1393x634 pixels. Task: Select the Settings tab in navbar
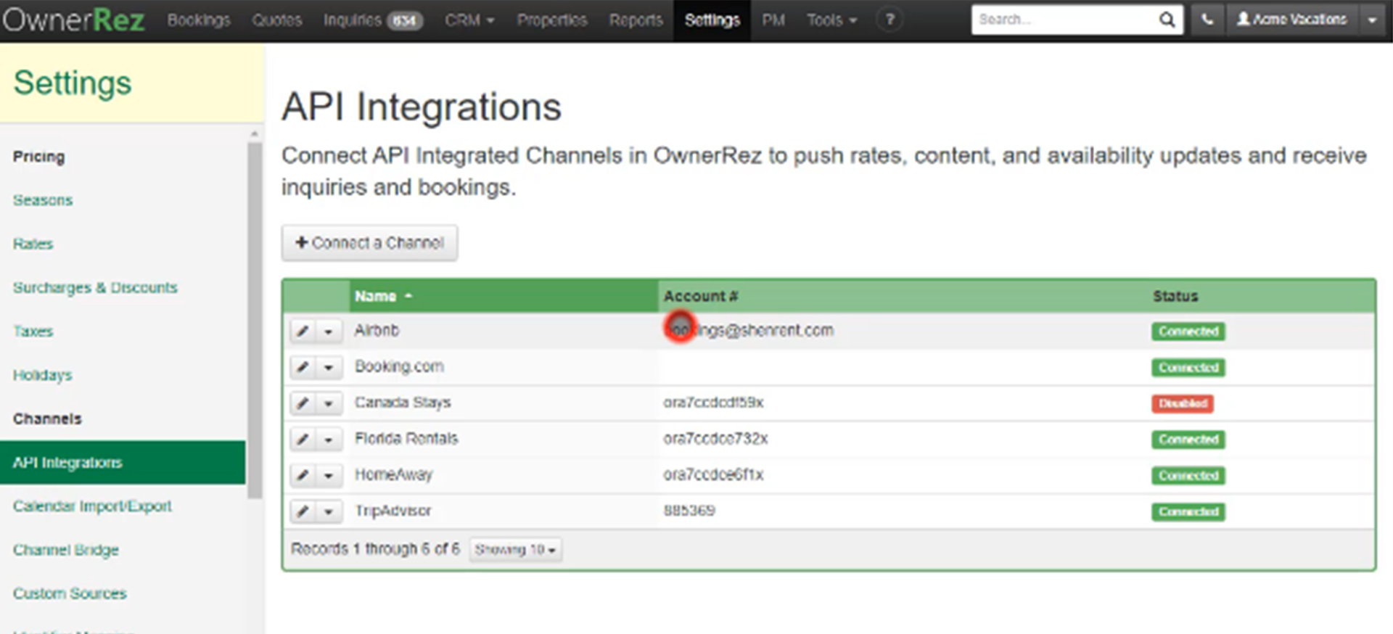pyautogui.click(x=712, y=20)
